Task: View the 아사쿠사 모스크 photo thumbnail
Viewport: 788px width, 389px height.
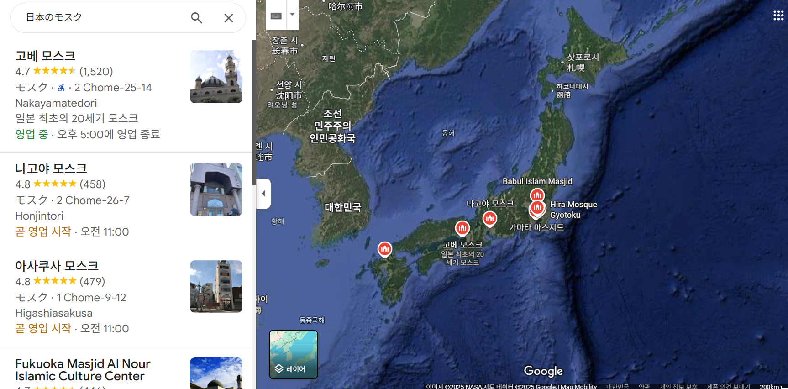Action: 216,287
